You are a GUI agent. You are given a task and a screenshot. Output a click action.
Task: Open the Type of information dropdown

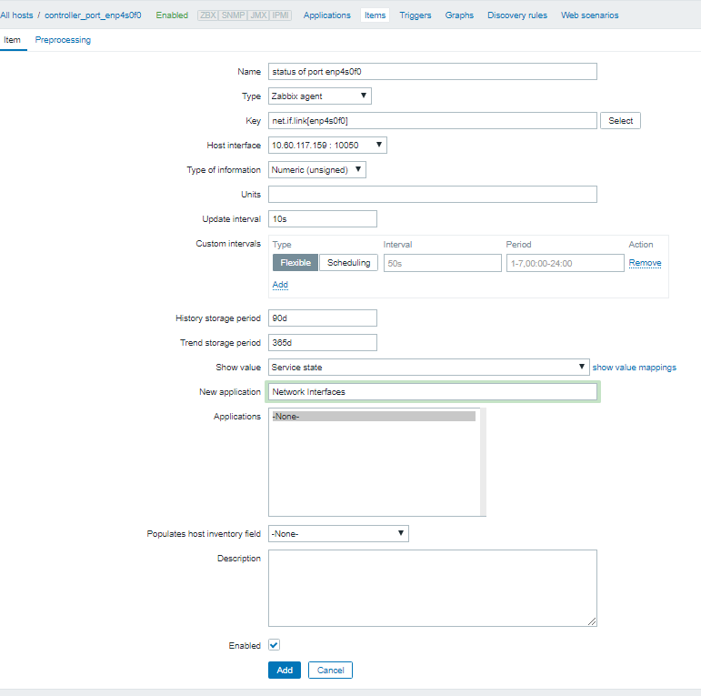coord(316,170)
